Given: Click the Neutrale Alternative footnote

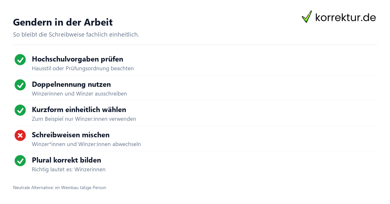Looking at the screenshot, I should pyautogui.click(x=59, y=187).
